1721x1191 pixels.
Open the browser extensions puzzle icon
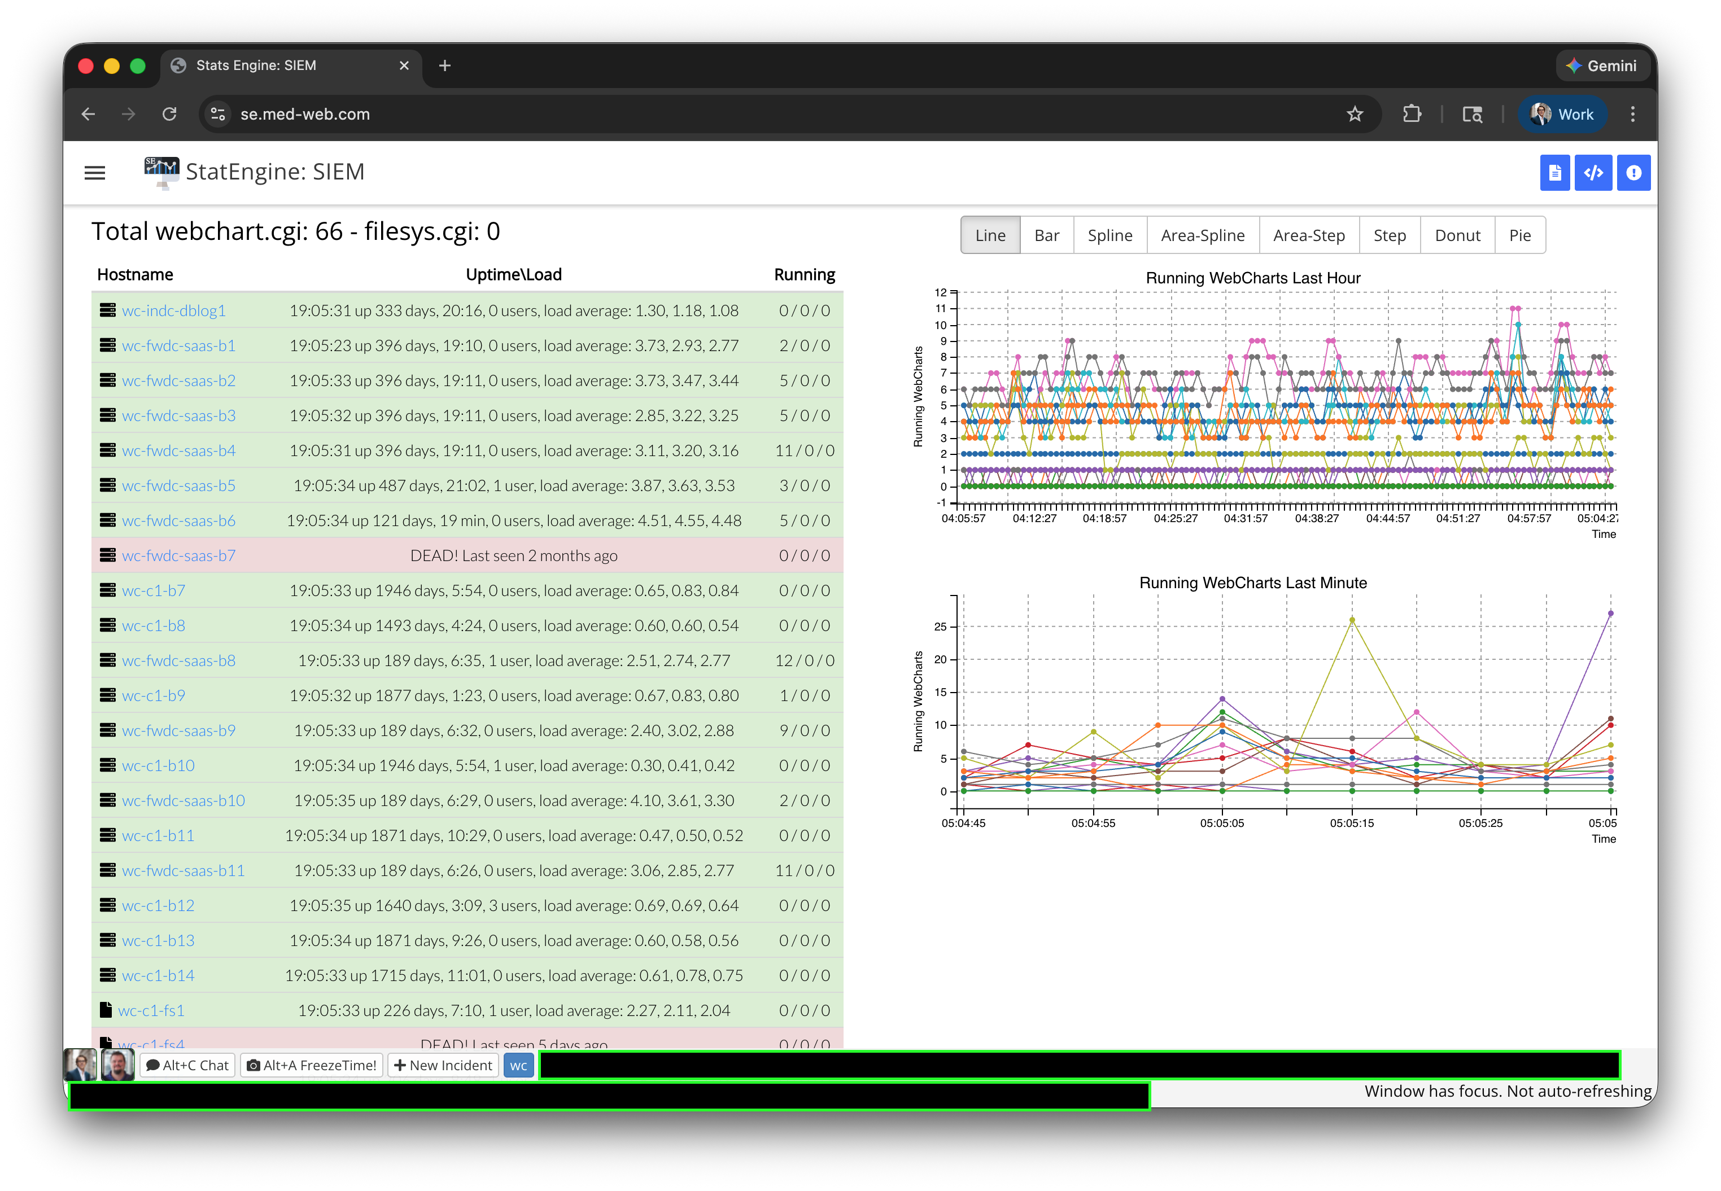[x=1411, y=114]
